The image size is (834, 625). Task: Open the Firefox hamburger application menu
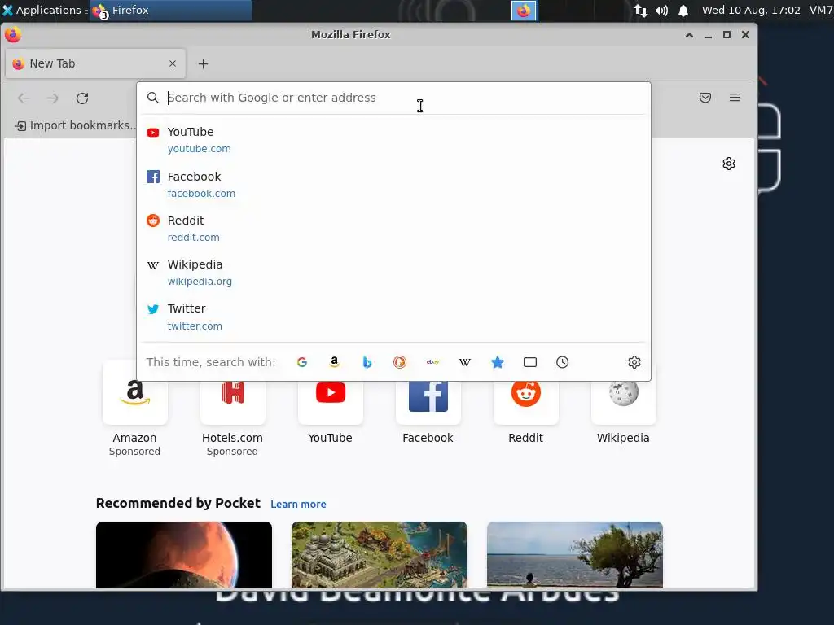[735, 98]
